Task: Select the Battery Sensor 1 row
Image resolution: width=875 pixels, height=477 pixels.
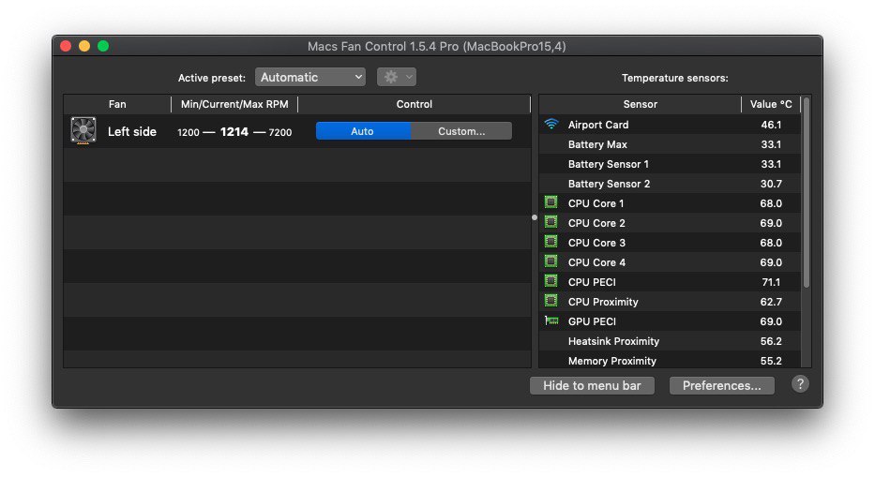Action: 670,164
